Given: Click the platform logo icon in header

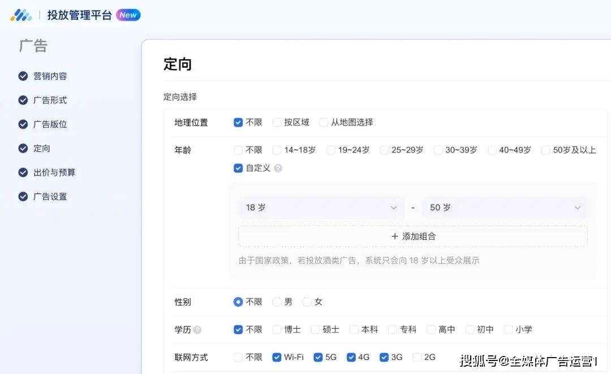Looking at the screenshot, I should [21, 15].
